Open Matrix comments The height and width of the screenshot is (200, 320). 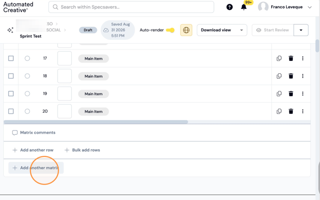[x=34, y=133]
